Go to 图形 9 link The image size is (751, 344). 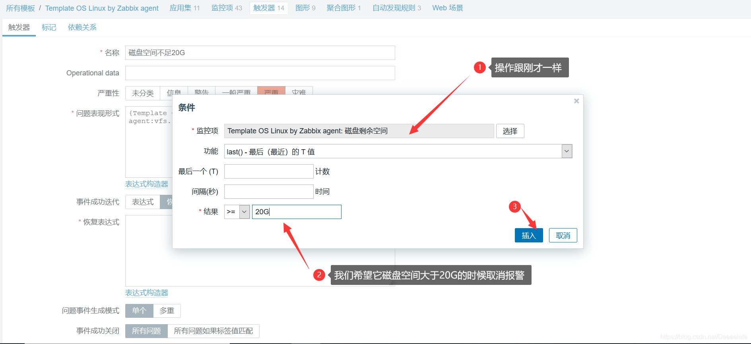[305, 8]
